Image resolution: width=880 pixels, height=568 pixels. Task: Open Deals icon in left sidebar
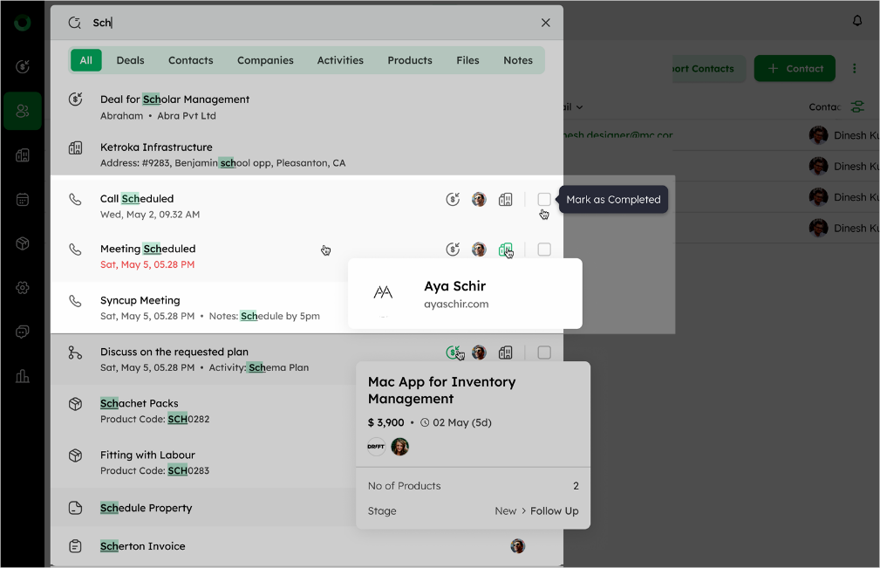(23, 66)
